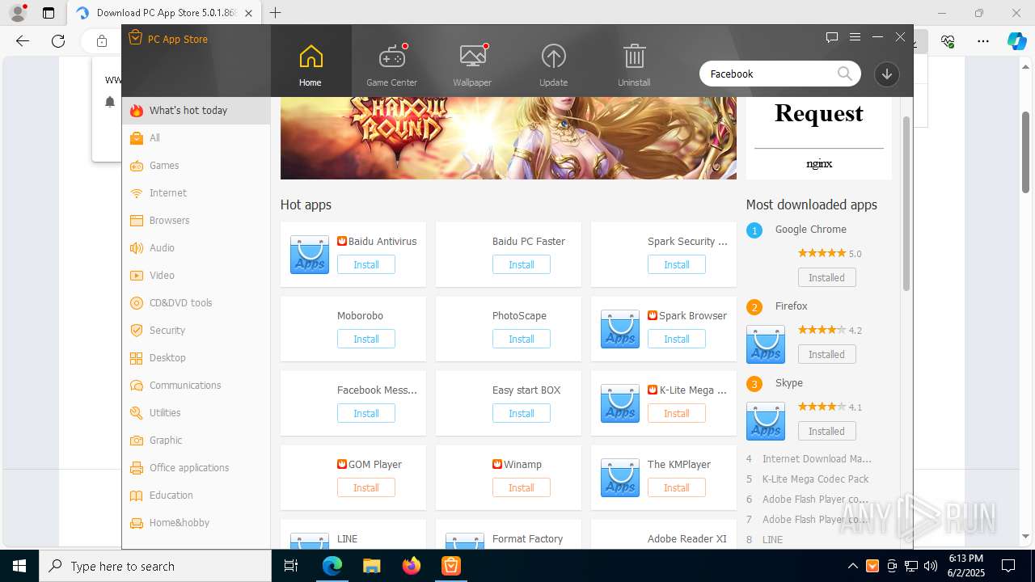Select the Security category
Screen dimensions: 1035x582
(196, 331)
